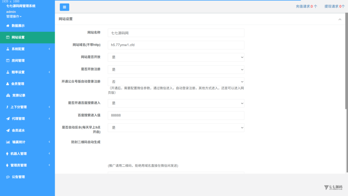Open 会员返水 in the sidebar
Viewport: 348px width, 196px height.
[x=28, y=130]
